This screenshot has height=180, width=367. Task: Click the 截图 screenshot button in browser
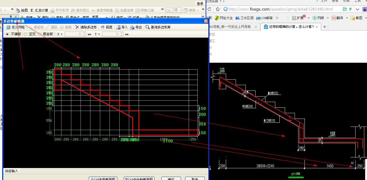coord(357,18)
